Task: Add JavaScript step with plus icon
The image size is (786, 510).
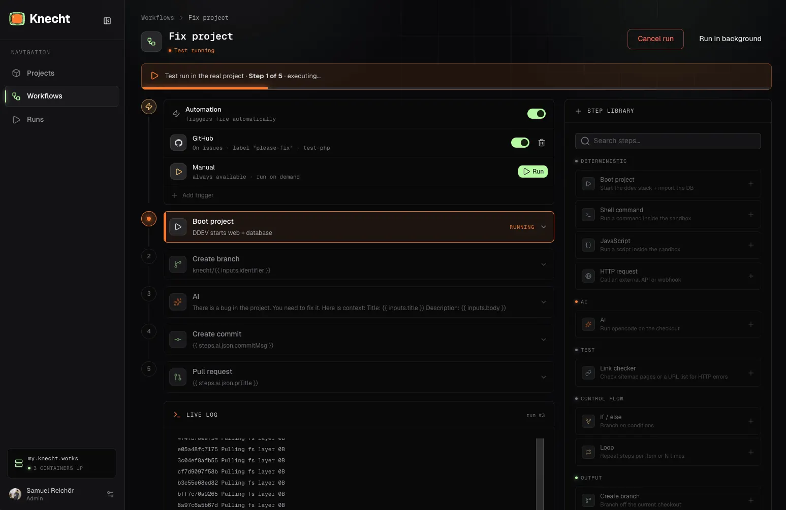Action: 750,245
